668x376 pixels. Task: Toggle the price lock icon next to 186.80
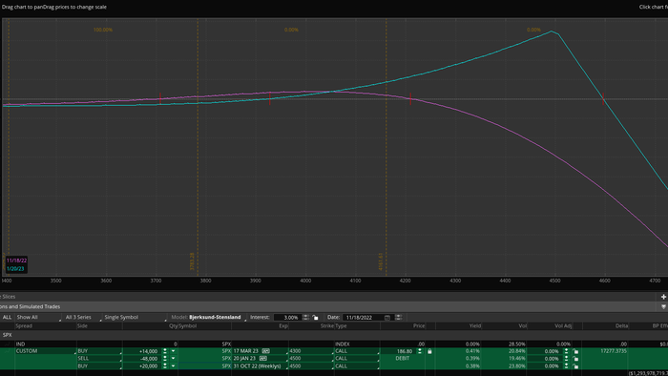429,351
